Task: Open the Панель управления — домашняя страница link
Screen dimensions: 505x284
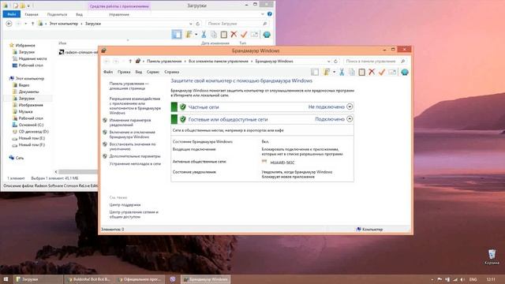Action: pyautogui.click(x=129, y=86)
